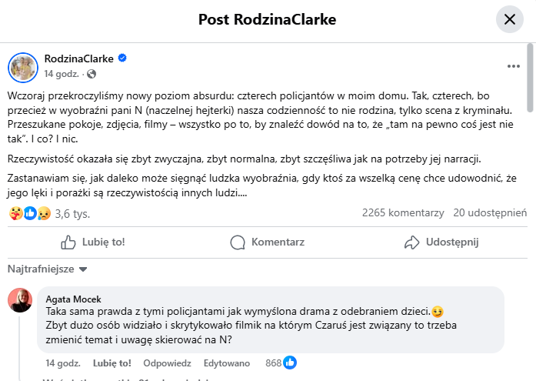Like the post with Lubię to!
Screen dimensions: 536x381
point(92,242)
